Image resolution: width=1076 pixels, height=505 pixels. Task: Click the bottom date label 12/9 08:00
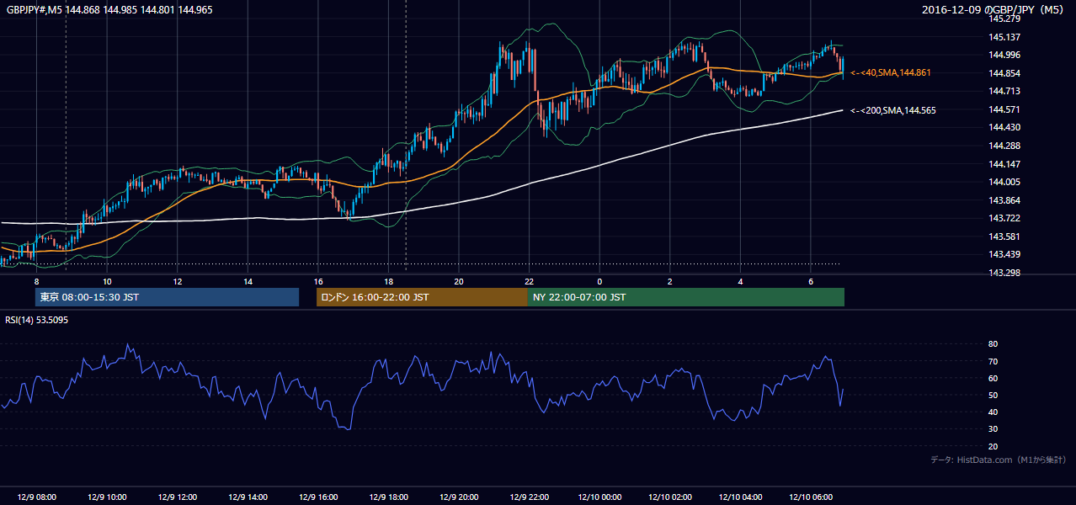(36, 497)
